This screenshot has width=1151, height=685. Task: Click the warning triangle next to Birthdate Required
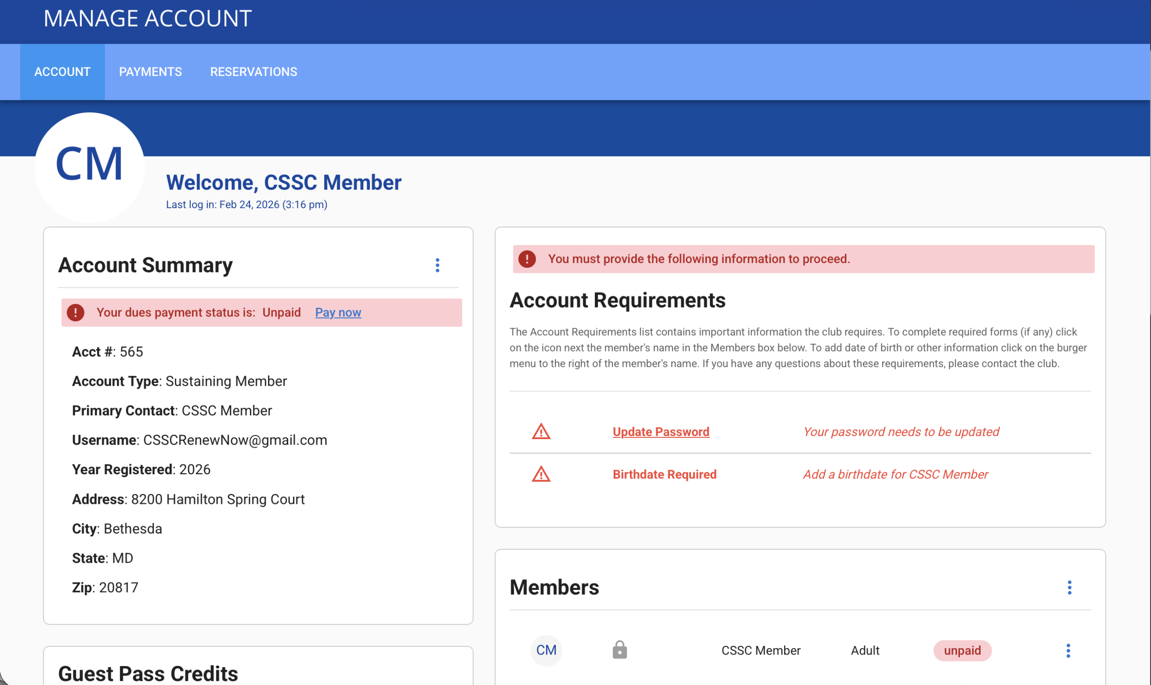click(540, 474)
